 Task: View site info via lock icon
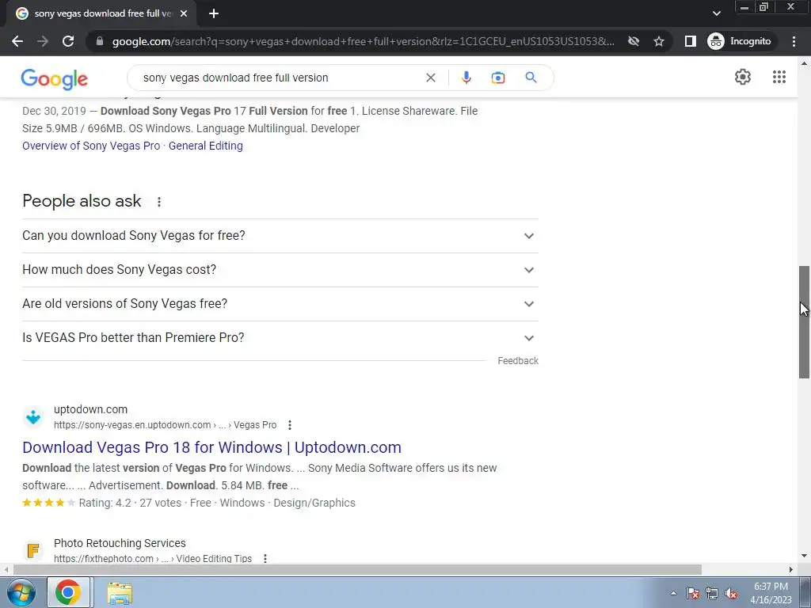coord(100,41)
